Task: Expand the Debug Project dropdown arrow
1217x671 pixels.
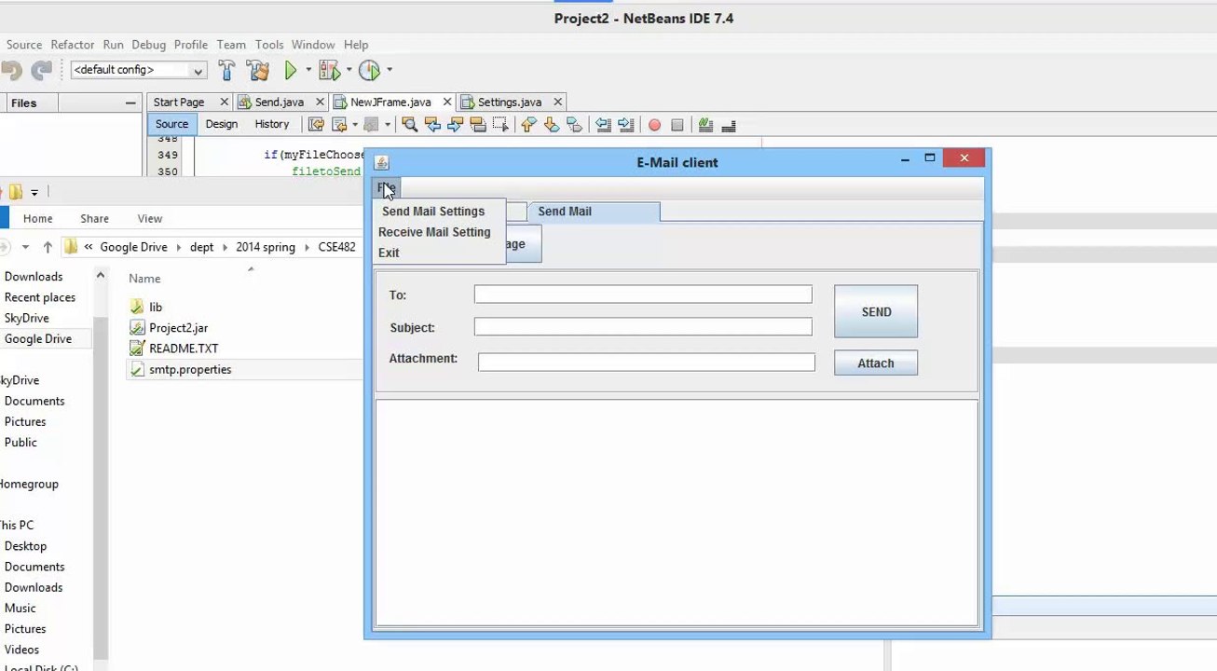Action: coord(349,70)
